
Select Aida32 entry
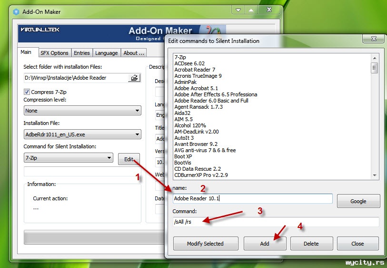(x=182, y=113)
